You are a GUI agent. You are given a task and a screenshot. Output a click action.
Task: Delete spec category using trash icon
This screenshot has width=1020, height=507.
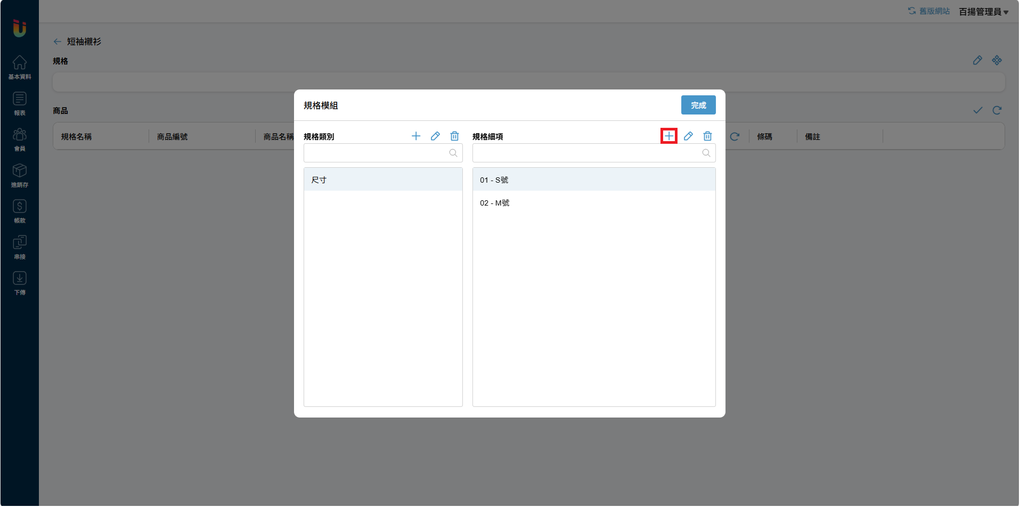454,136
